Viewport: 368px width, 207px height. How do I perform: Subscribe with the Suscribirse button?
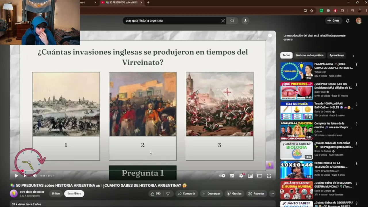point(74,194)
